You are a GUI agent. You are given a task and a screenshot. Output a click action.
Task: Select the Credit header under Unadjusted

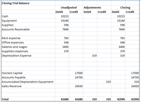click(x=74, y=12)
